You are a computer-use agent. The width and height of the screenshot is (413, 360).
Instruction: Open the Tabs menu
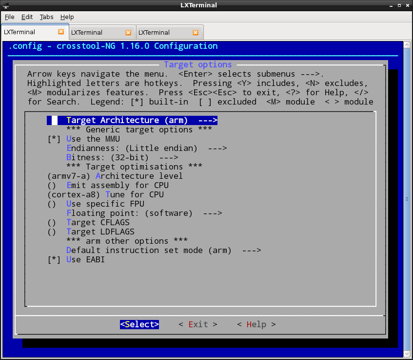pyautogui.click(x=46, y=17)
